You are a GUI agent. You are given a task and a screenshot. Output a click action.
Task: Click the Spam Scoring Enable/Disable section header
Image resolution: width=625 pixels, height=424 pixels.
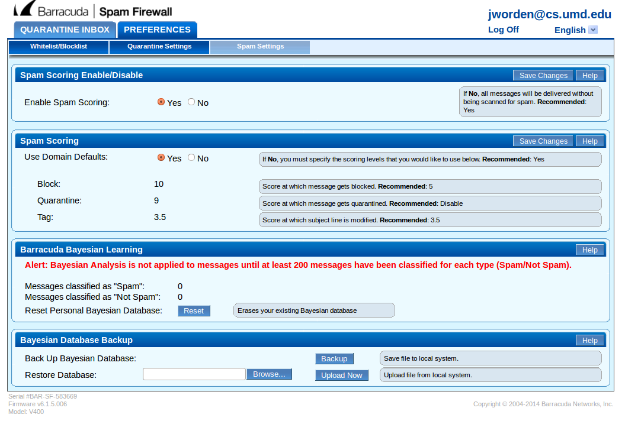tap(81, 75)
